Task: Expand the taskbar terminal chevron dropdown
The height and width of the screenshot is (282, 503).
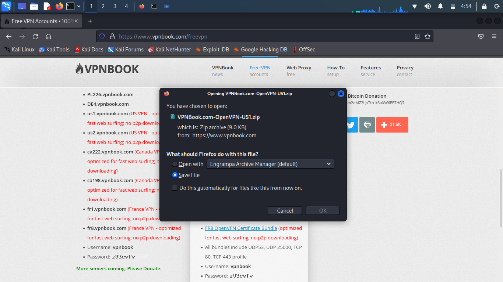Action: click(78, 6)
